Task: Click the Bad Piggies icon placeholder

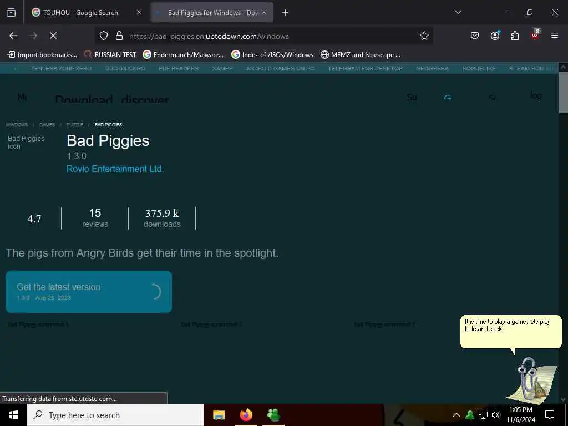Action: point(26,143)
